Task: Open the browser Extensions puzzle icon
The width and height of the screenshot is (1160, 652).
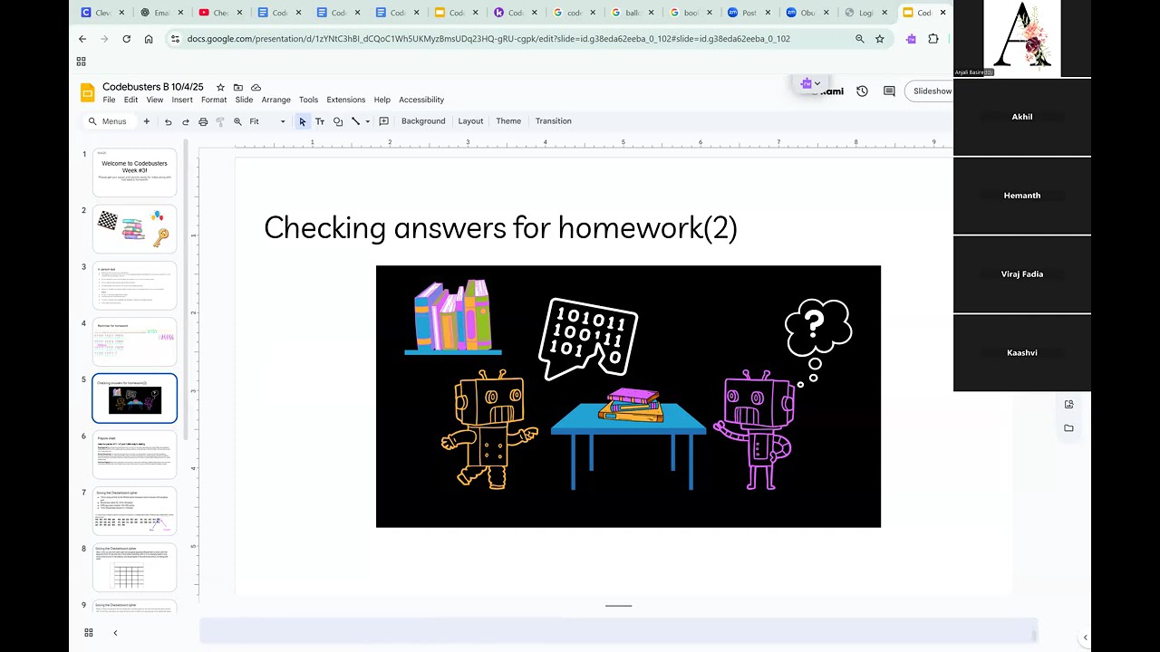Action: 933,39
